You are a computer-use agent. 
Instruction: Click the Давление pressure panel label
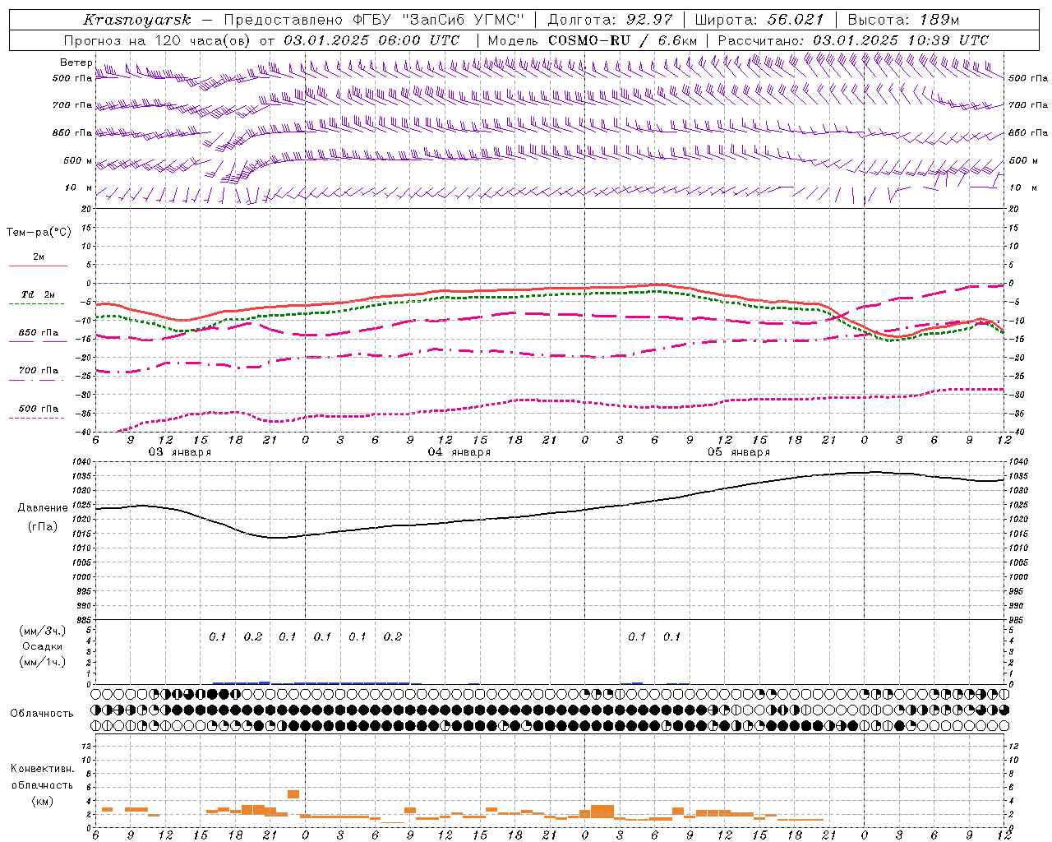43,508
